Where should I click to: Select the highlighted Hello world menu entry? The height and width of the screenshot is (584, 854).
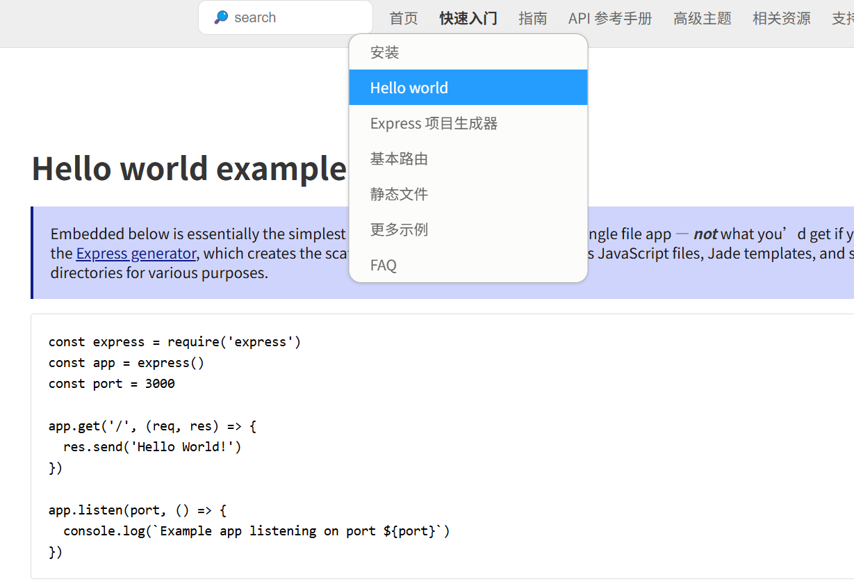(468, 88)
